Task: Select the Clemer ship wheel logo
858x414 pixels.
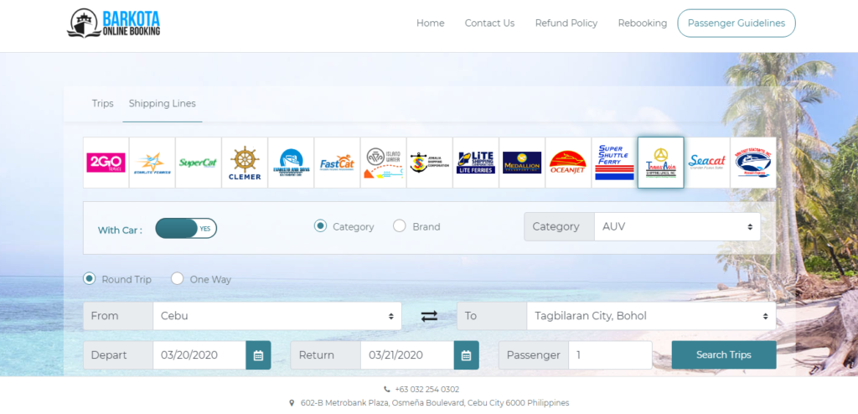Action: (245, 163)
